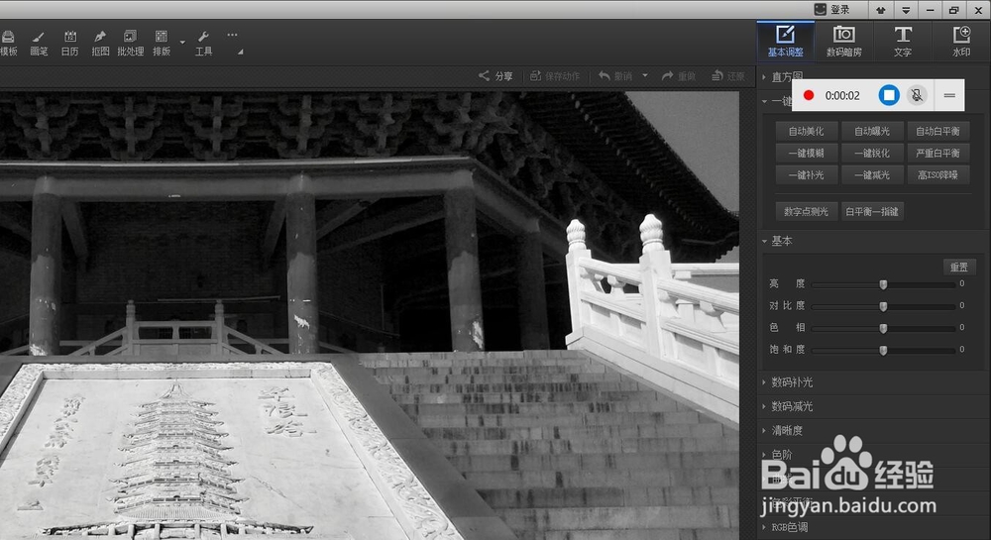This screenshot has width=991, height=540.
Task: Expand the dropdown arrow beside 排版
Action: point(182,43)
